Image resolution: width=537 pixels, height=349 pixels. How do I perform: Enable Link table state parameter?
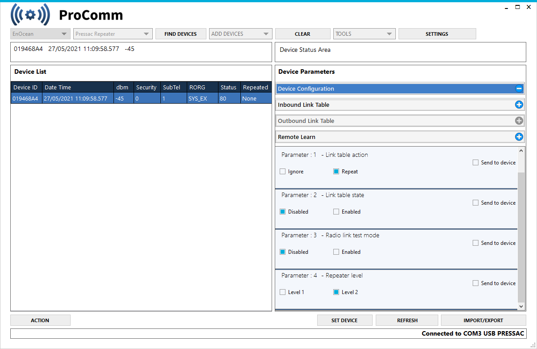point(336,211)
